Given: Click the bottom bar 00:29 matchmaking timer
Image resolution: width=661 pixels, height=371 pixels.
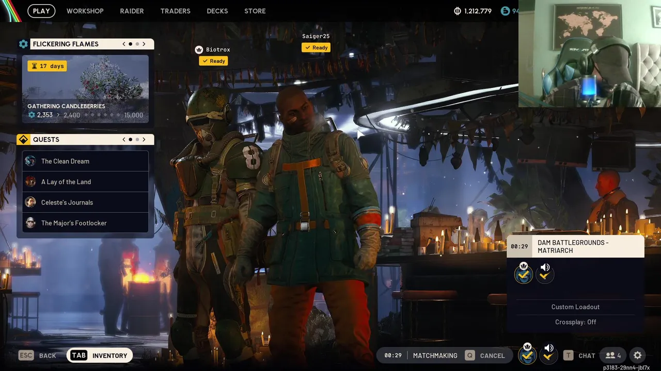Looking at the screenshot, I should point(393,356).
